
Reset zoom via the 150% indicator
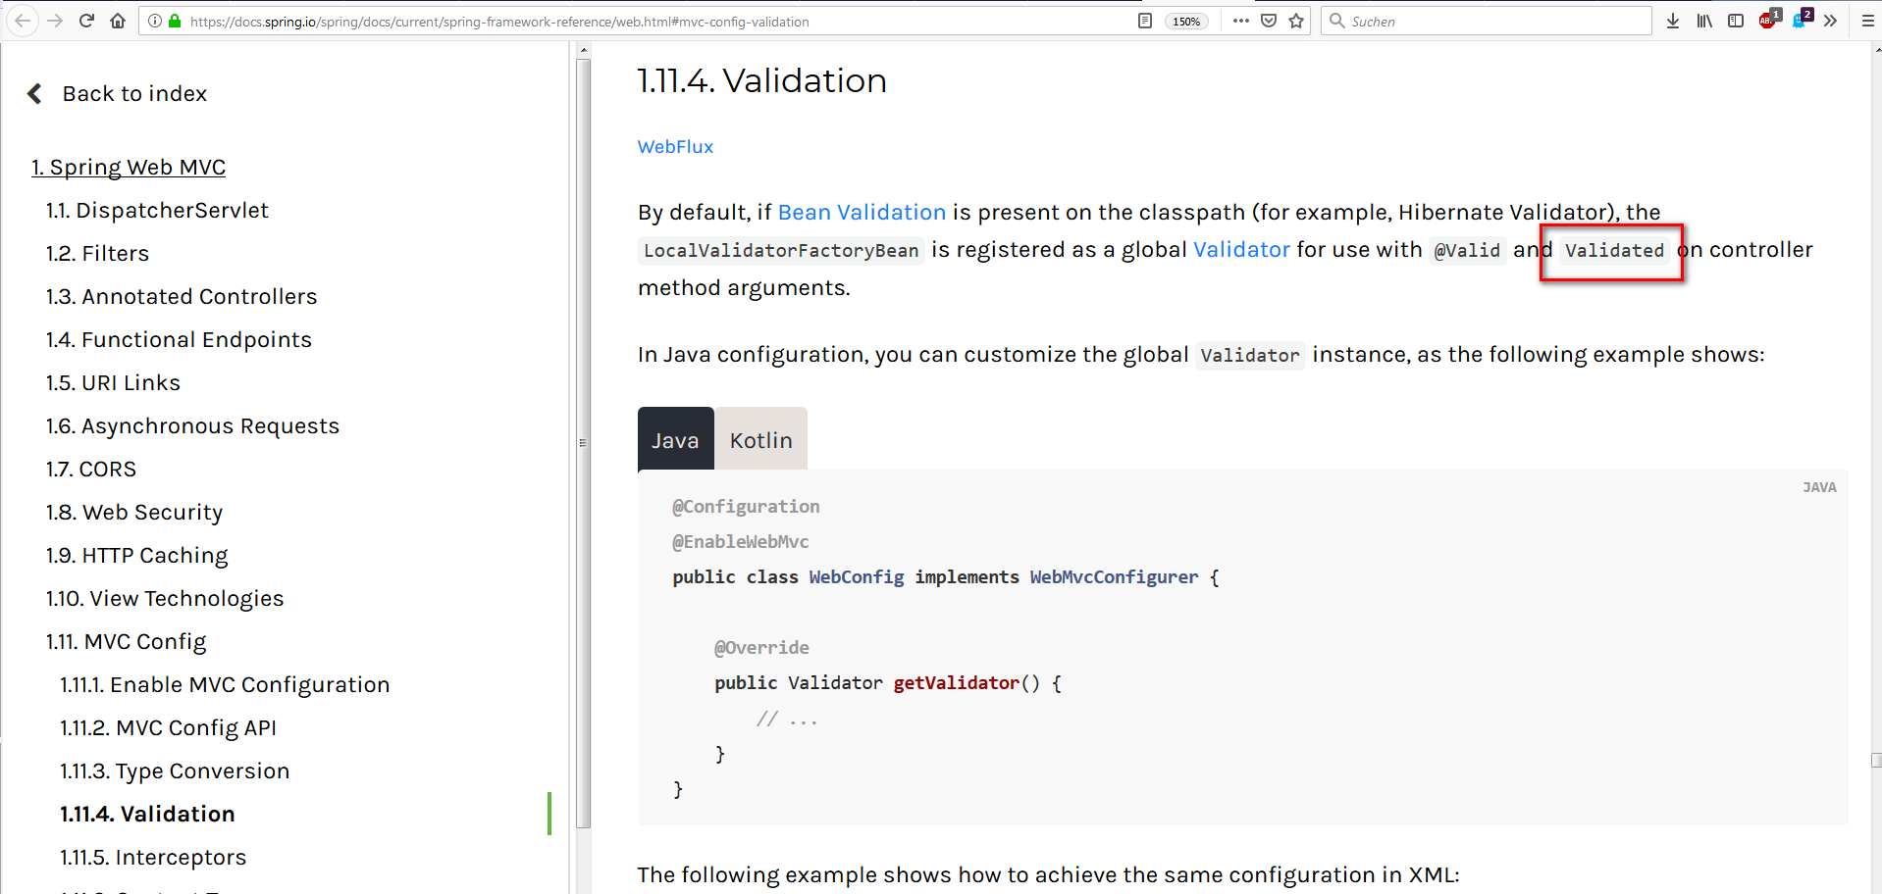[x=1185, y=21]
